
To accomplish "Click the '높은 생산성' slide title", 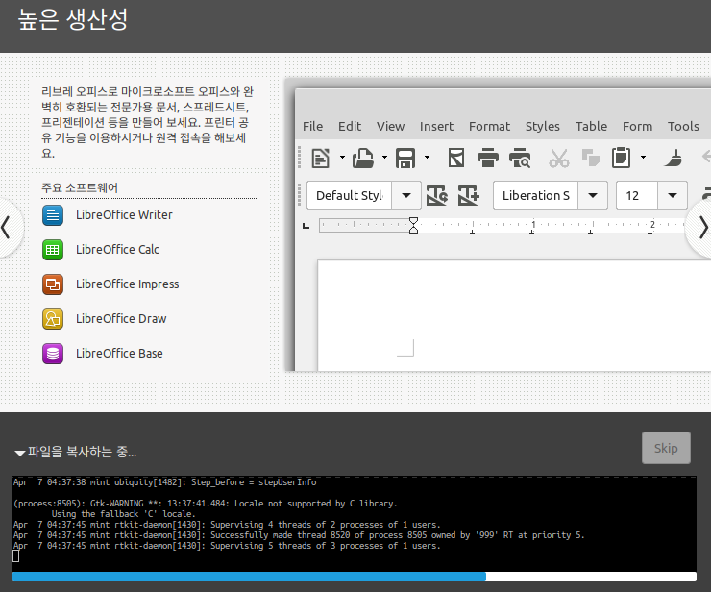I will [x=73, y=20].
